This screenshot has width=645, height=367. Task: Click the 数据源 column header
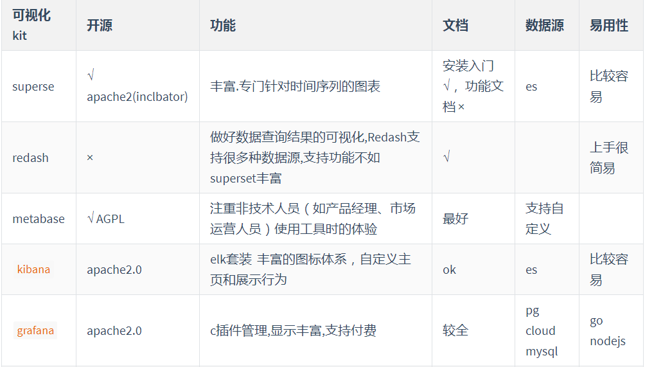click(x=545, y=26)
